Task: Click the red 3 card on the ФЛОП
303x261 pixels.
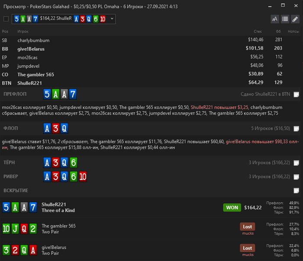Action: point(56,128)
